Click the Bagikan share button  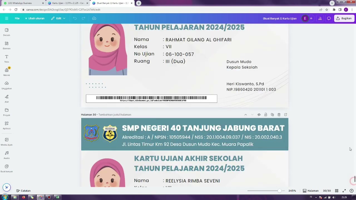pyautogui.click(x=344, y=18)
